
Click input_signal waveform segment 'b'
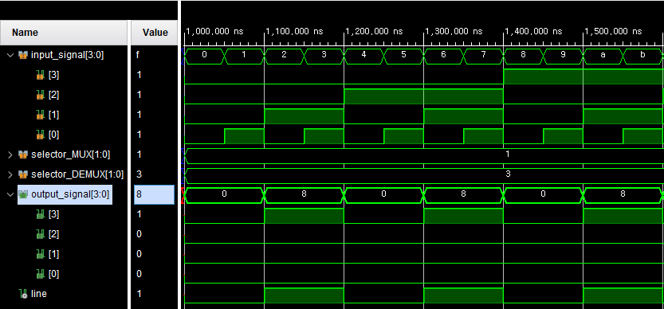(x=642, y=57)
